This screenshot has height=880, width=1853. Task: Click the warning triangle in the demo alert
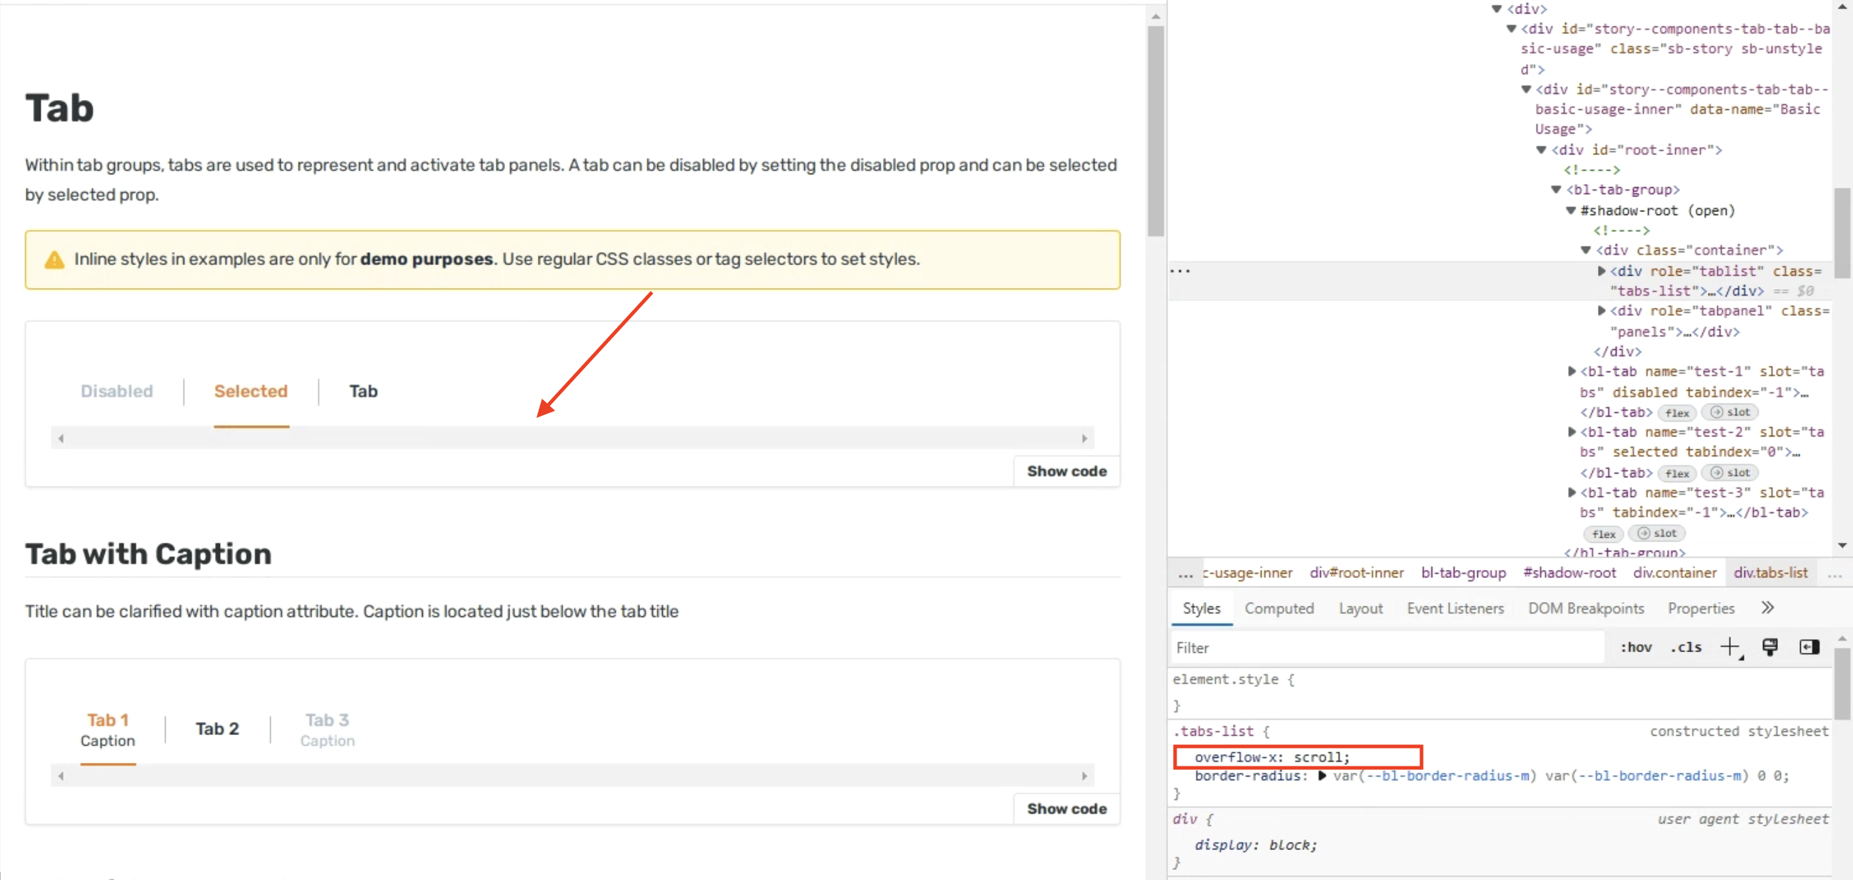(56, 260)
